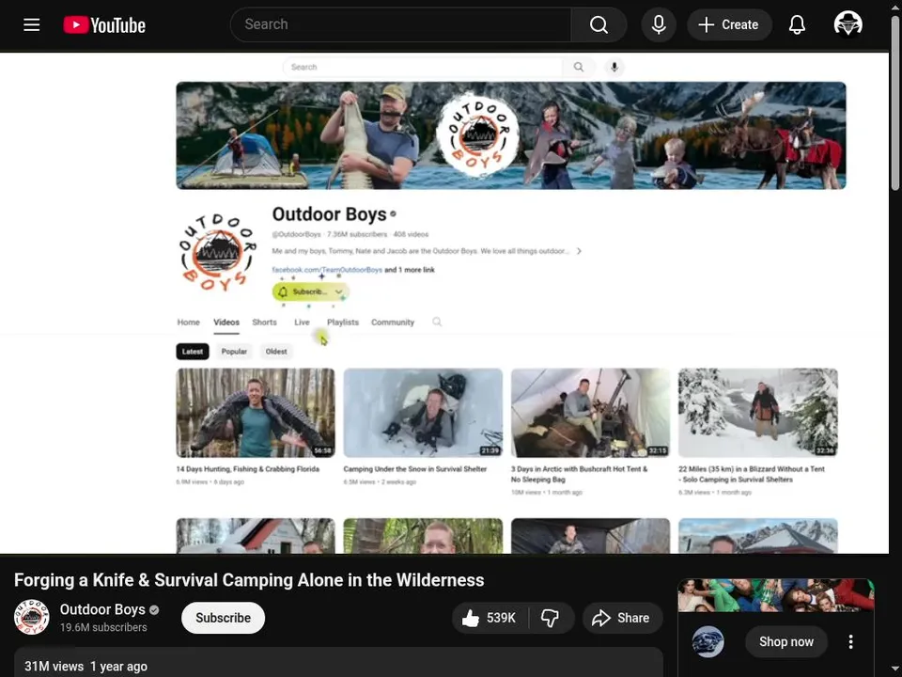Select the Latest sort chip
The height and width of the screenshot is (677, 902).
193,352
